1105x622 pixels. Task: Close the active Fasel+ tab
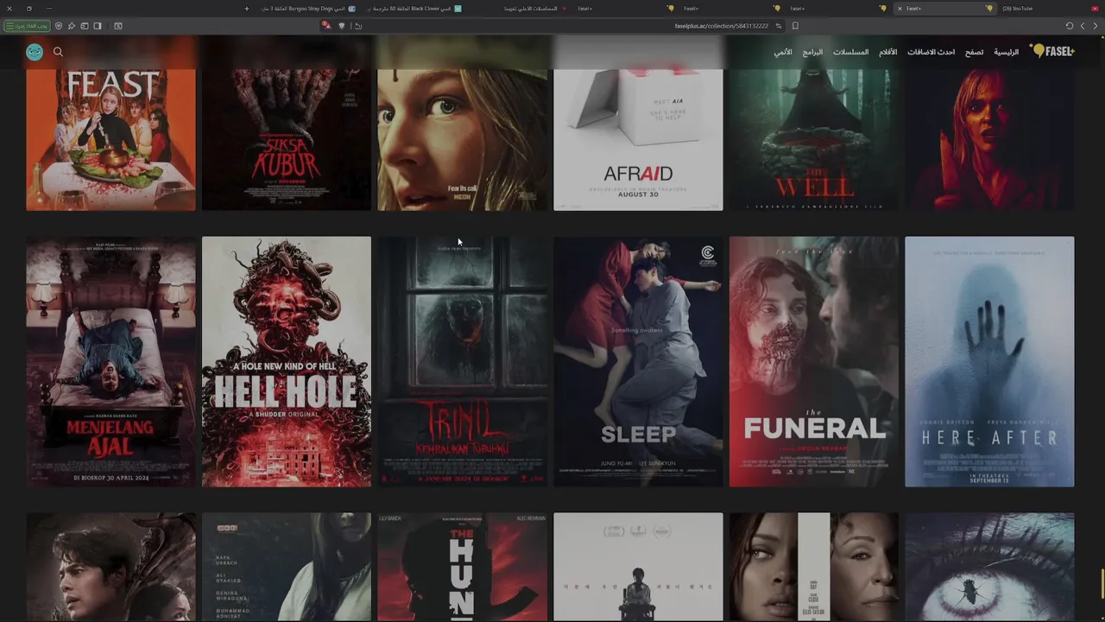(x=900, y=9)
